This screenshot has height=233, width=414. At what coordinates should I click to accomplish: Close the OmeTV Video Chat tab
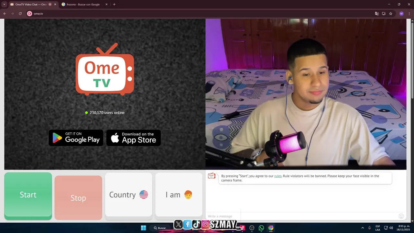pos(55,5)
